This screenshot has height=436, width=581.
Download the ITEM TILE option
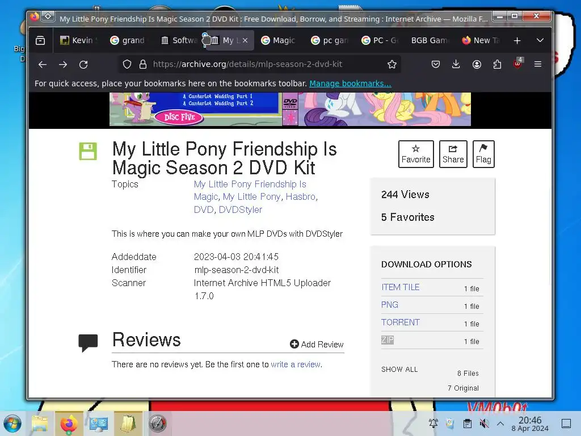(401, 287)
